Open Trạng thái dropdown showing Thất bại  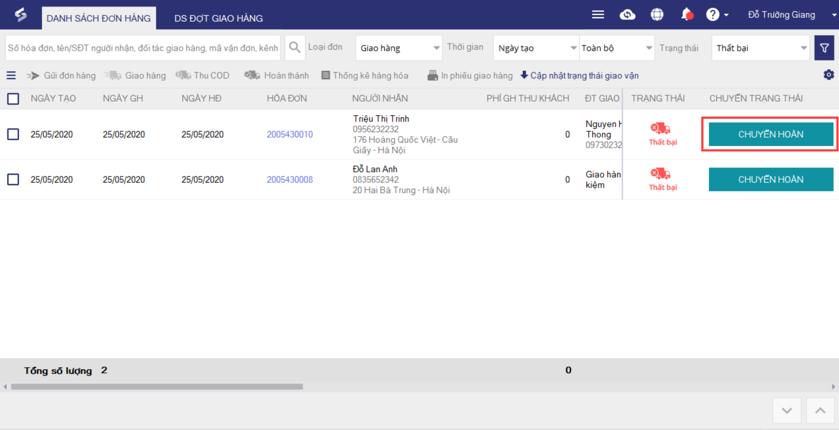click(760, 48)
